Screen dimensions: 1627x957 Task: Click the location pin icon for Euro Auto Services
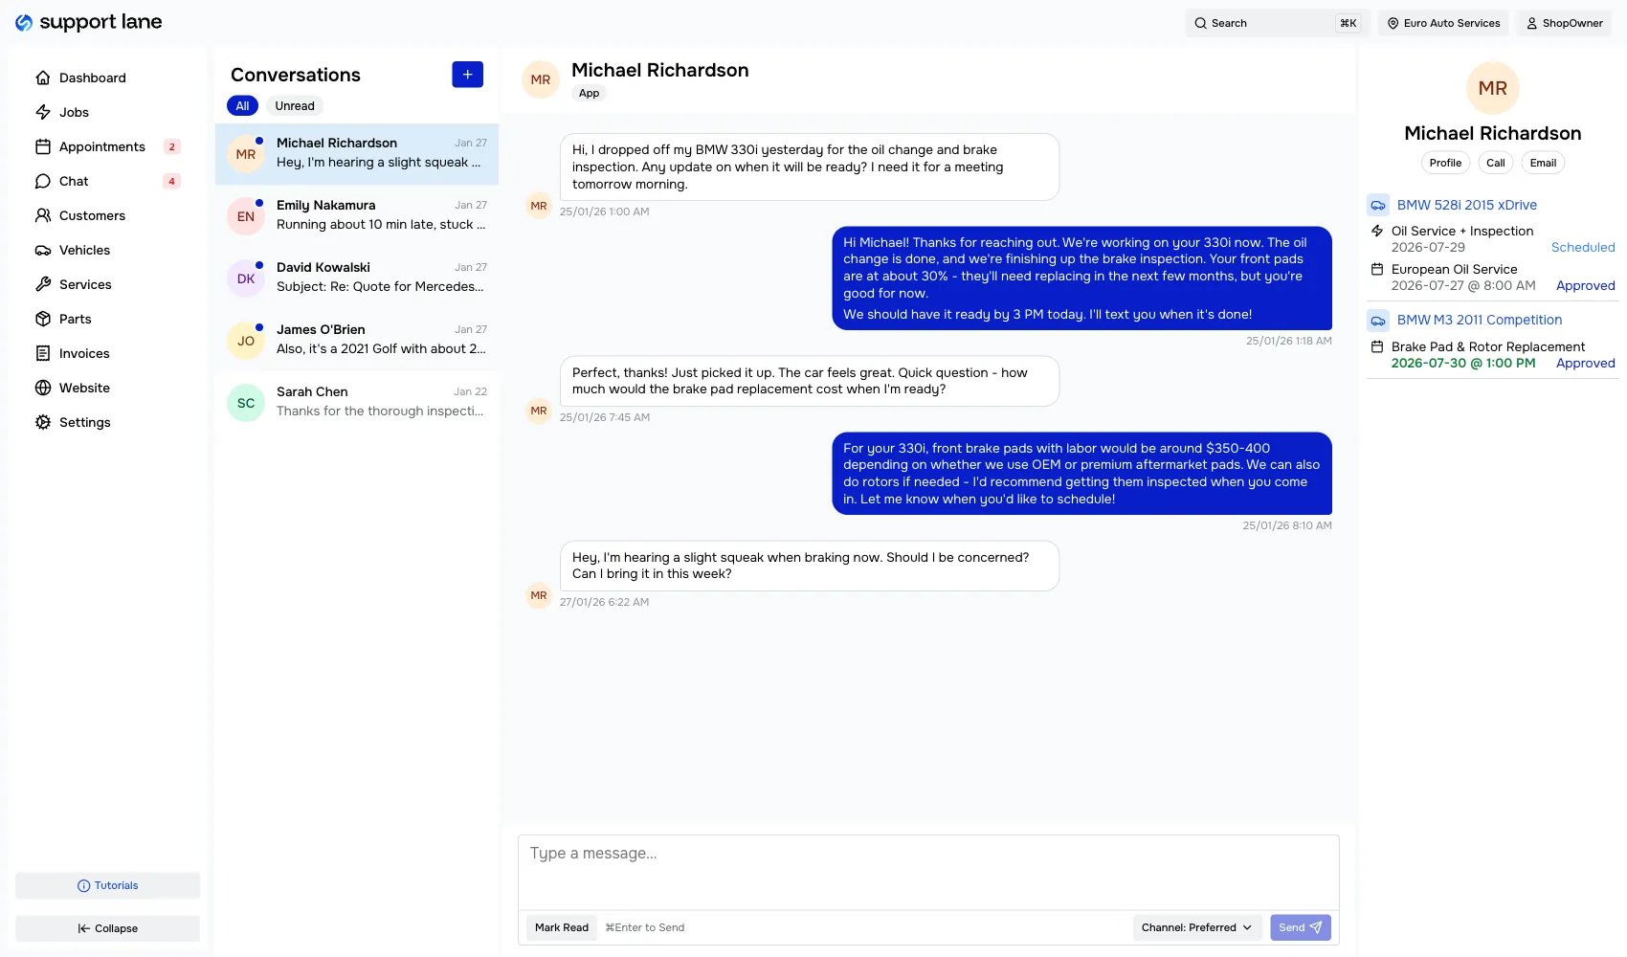(x=1393, y=23)
